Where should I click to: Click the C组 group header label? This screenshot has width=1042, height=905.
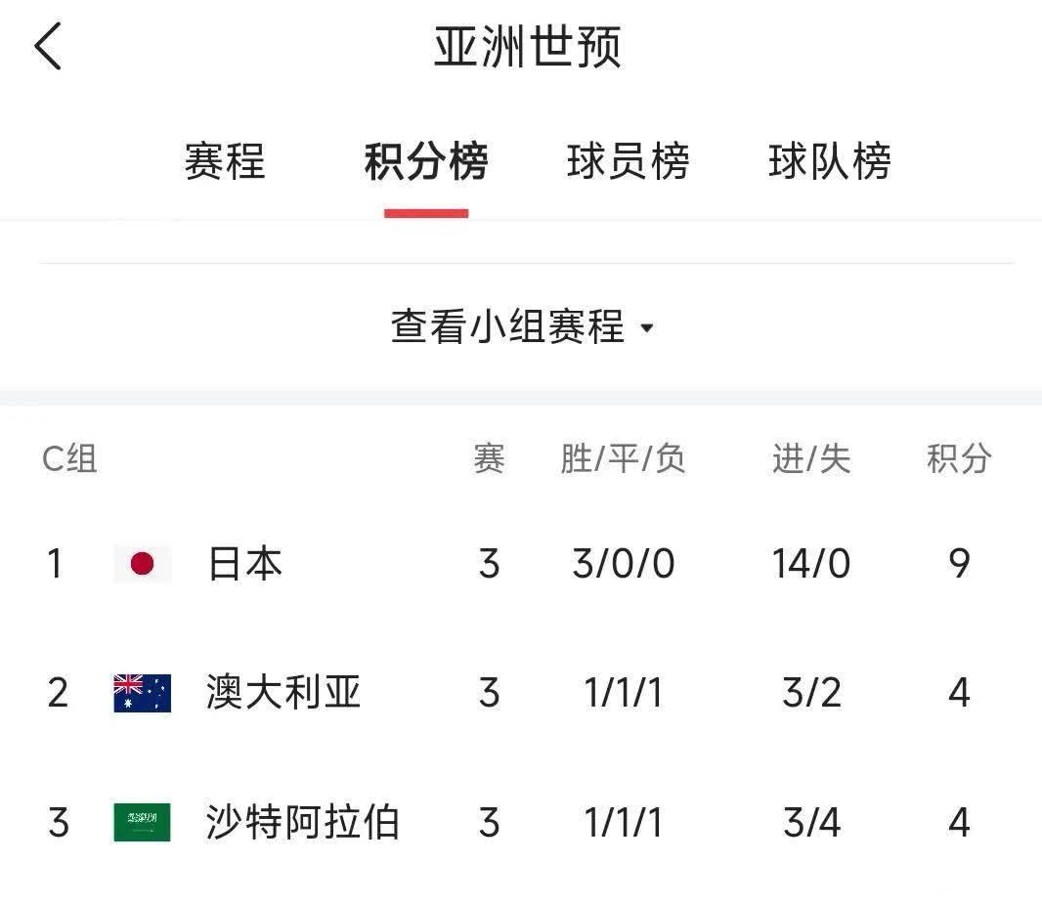click(69, 458)
